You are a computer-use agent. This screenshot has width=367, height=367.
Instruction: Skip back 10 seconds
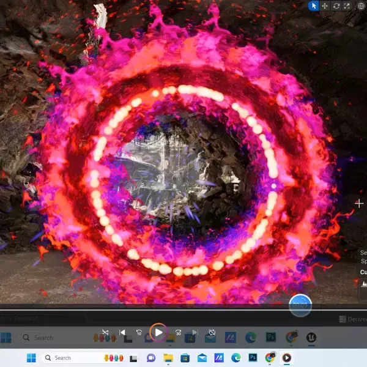pyautogui.click(x=139, y=333)
